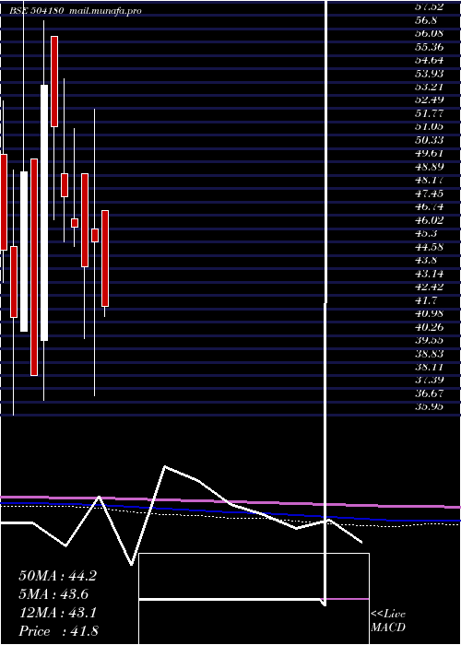461x645 pixels.
Task: Click the red candlestick topping near 56
Action: (54, 81)
